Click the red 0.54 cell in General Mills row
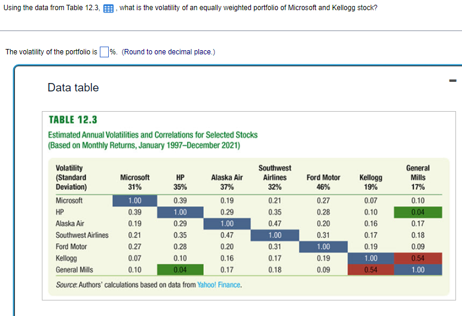Viewport: 462px width, 316px height. [371, 270]
